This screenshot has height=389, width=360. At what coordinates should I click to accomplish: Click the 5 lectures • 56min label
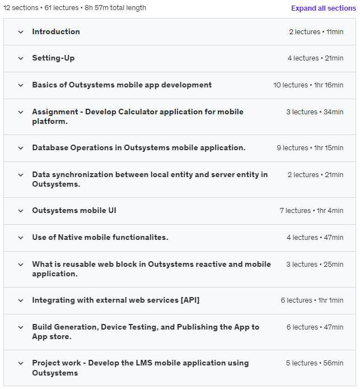tap(315, 363)
